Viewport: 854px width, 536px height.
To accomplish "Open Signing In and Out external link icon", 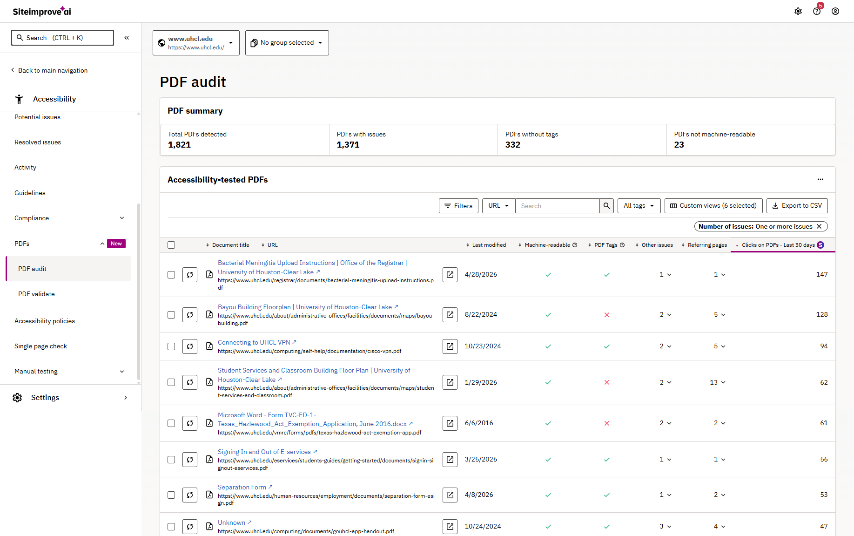I will click(450, 460).
